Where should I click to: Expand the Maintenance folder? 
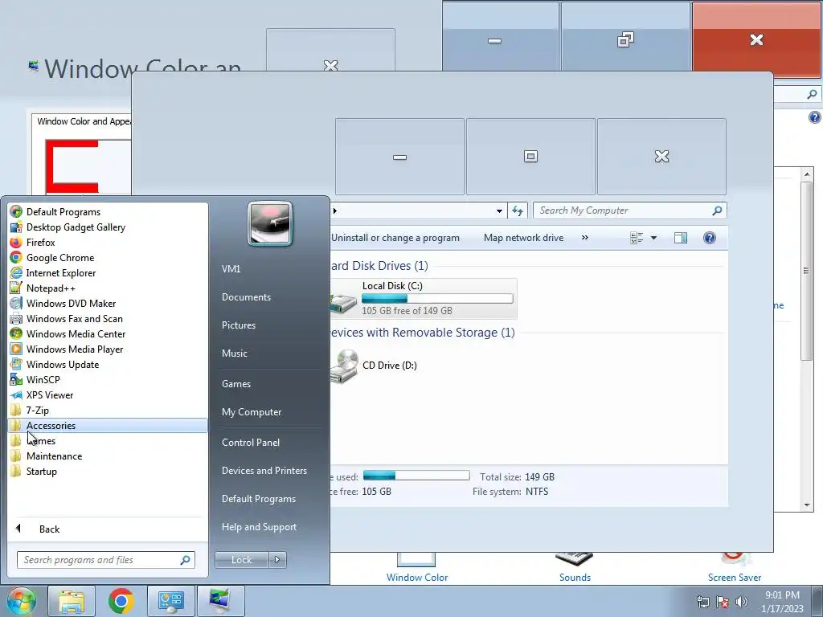click(x=108, y=456)
